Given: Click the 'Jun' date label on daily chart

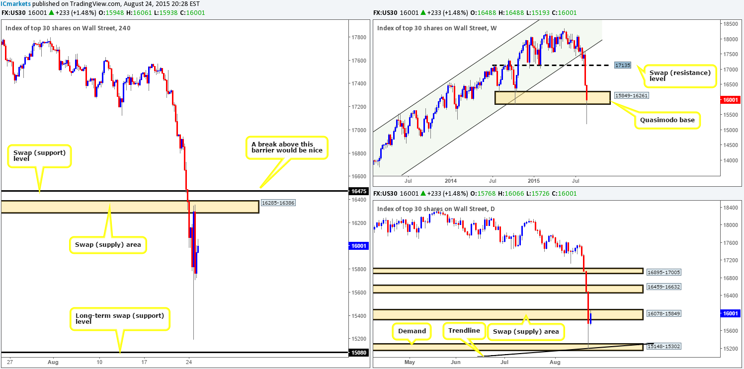Looking at the screenshot, I should click(x=456, y=363).
